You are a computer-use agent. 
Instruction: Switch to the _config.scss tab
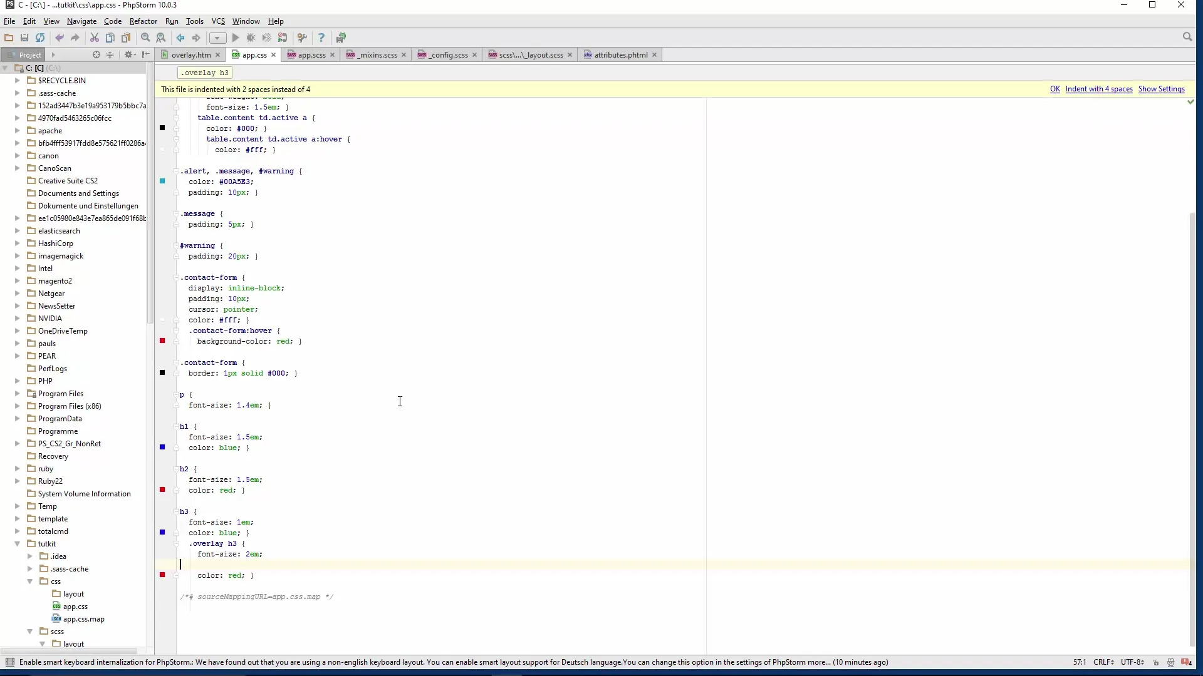point(448,54)
